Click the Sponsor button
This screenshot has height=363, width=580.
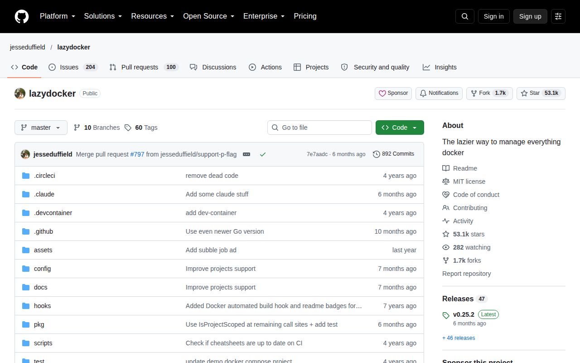[x=393, y=93]
